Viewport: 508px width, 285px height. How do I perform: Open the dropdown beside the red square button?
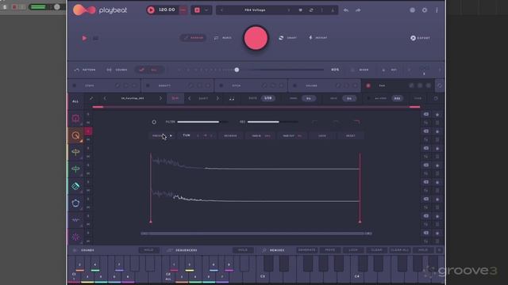click(206, 10)
